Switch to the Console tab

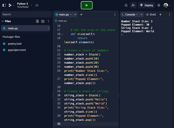pyautogui.click(x=130, y=15)
